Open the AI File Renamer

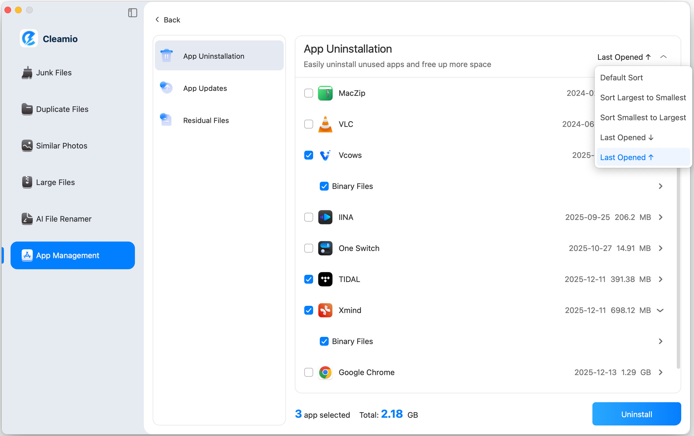(64, 219)
